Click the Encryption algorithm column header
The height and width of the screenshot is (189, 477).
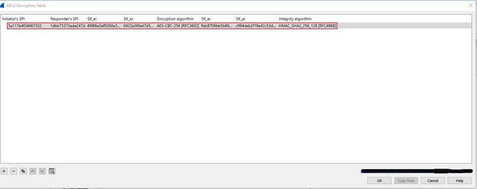tap(178, 19)
